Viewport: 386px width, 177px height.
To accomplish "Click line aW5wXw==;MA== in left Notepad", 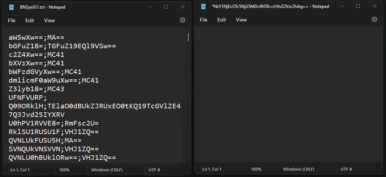I will 37,38.
